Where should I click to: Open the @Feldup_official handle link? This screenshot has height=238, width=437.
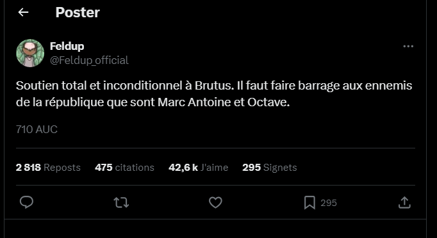[89, 60]
